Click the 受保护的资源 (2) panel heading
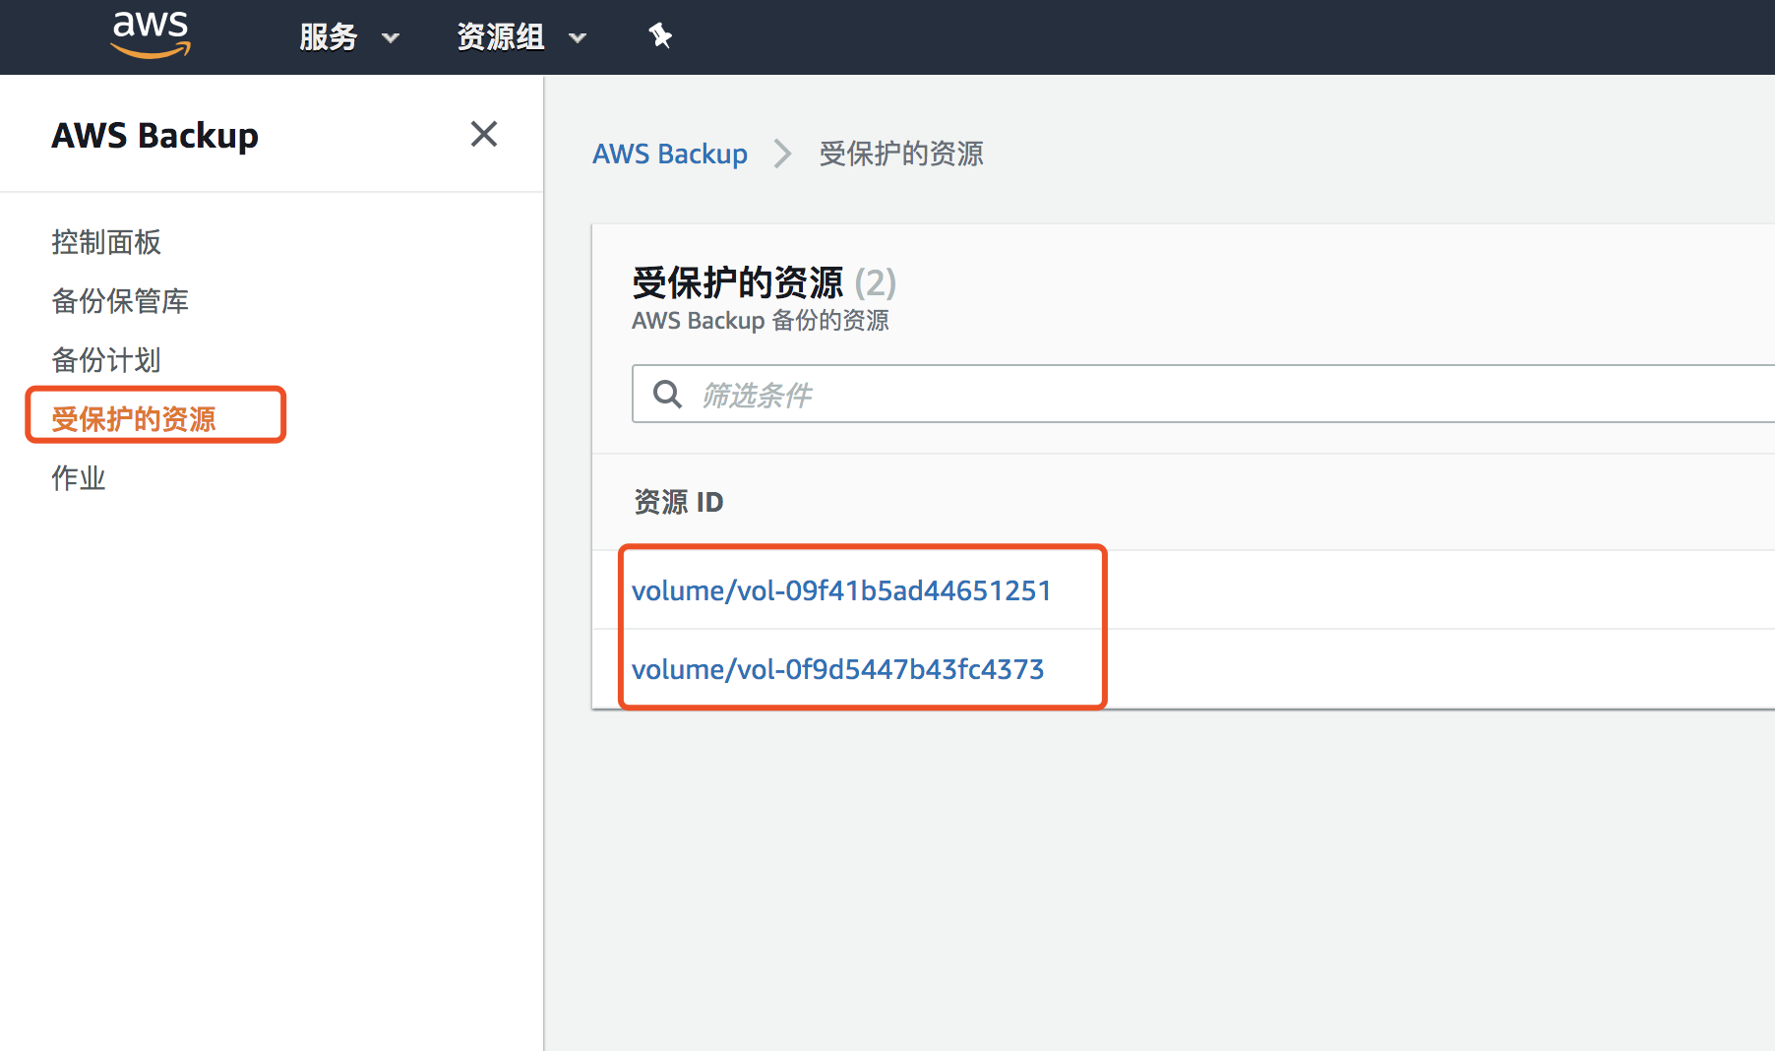This screenshot has height=1051, width=1775. point(765,283)
